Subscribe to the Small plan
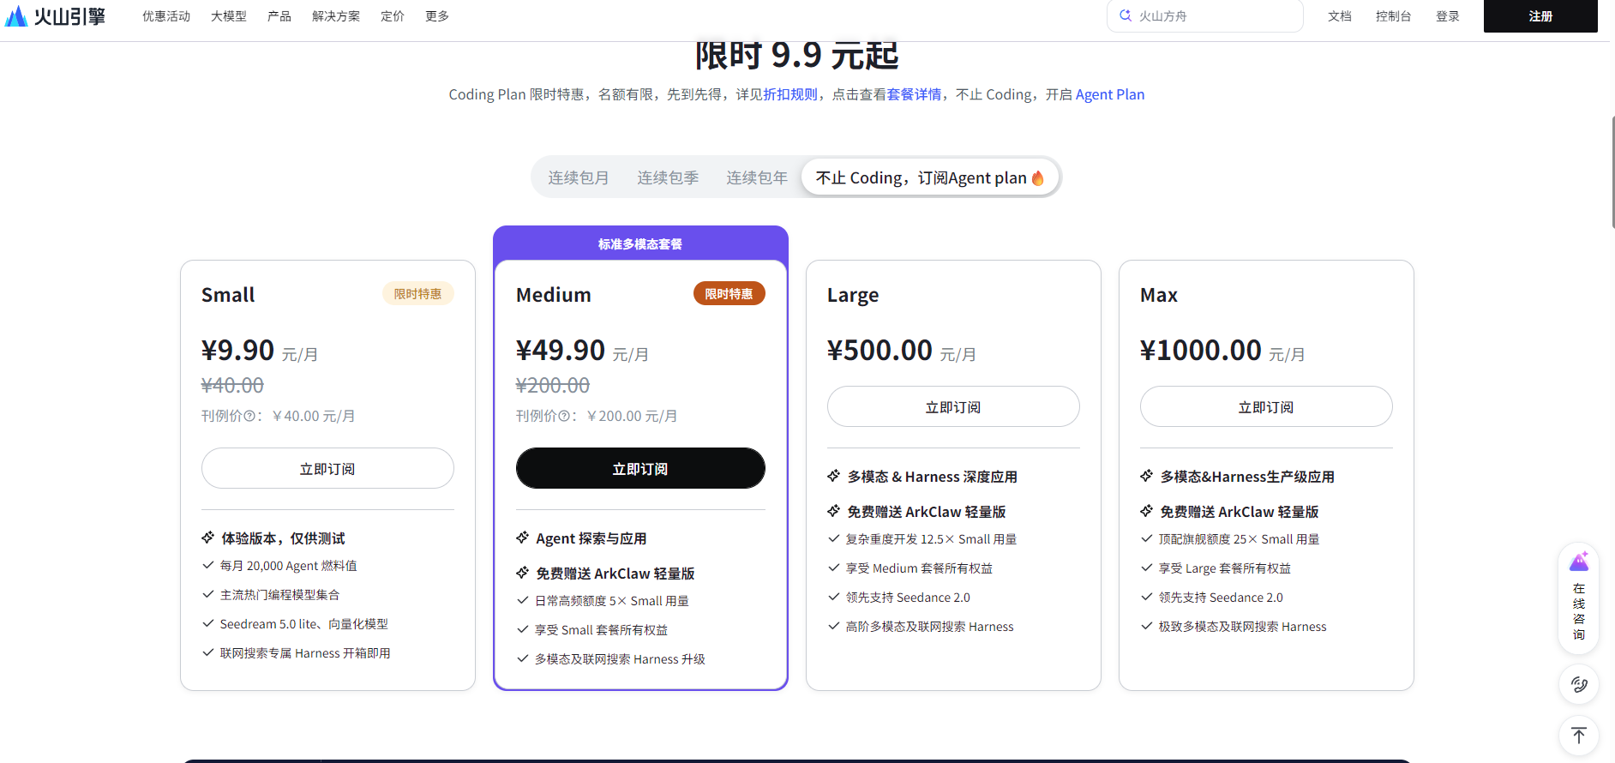The image size is (1615, 763). pyautogui.click(x=327, y=468)
